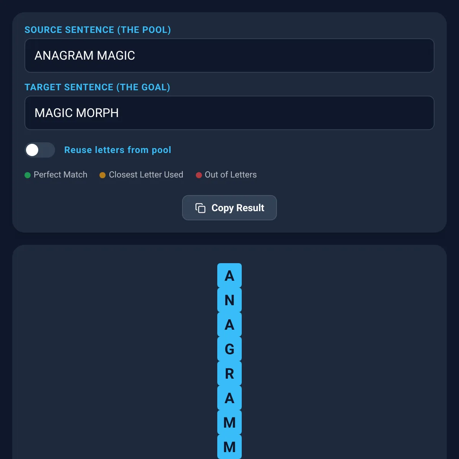Click the green Perfect Match indicator dot

coord(27,175)
